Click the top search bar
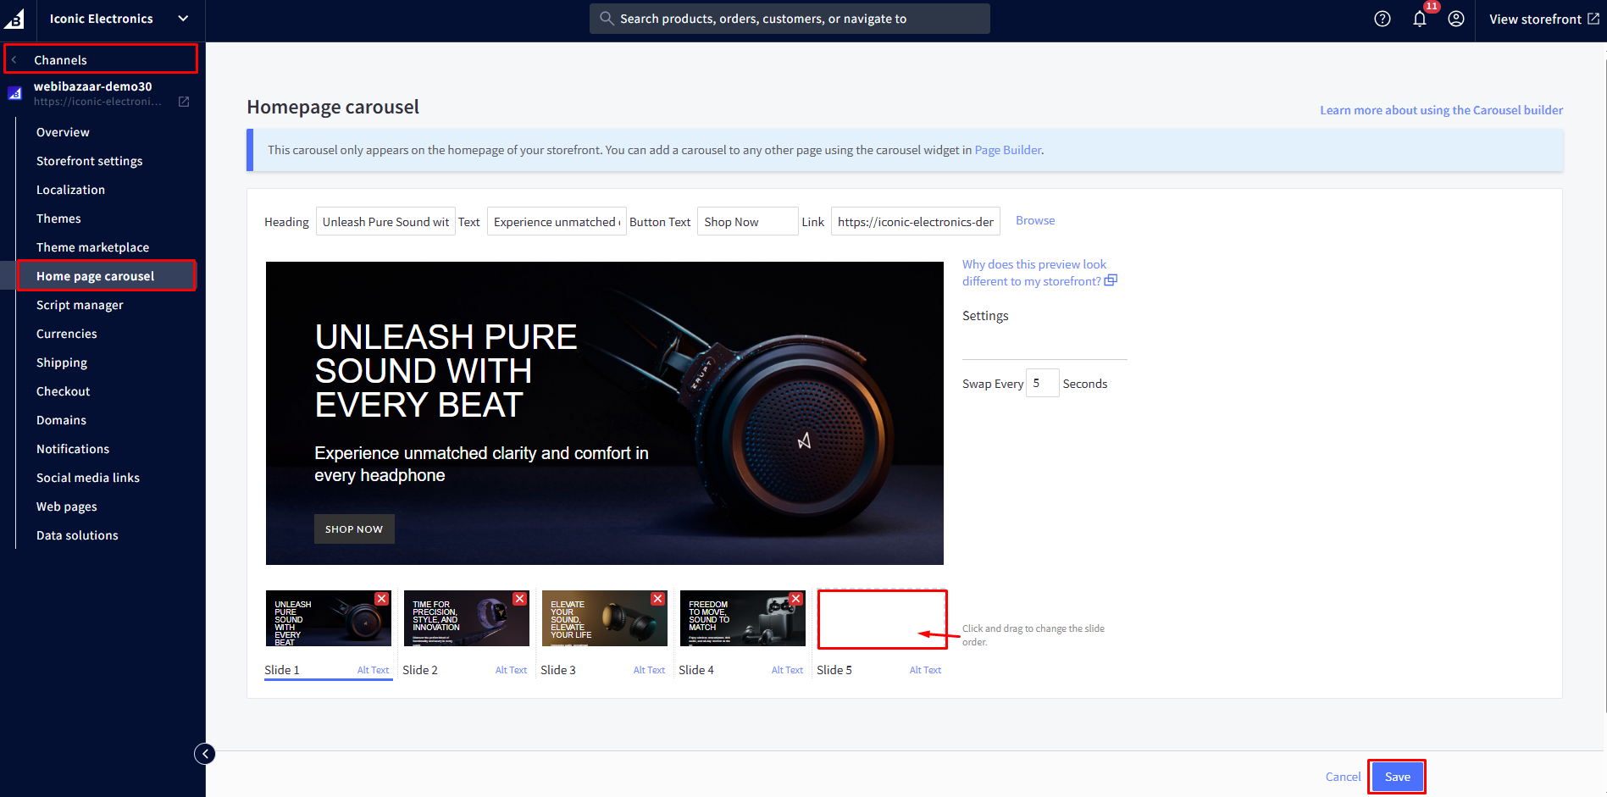 pos(790,19)
